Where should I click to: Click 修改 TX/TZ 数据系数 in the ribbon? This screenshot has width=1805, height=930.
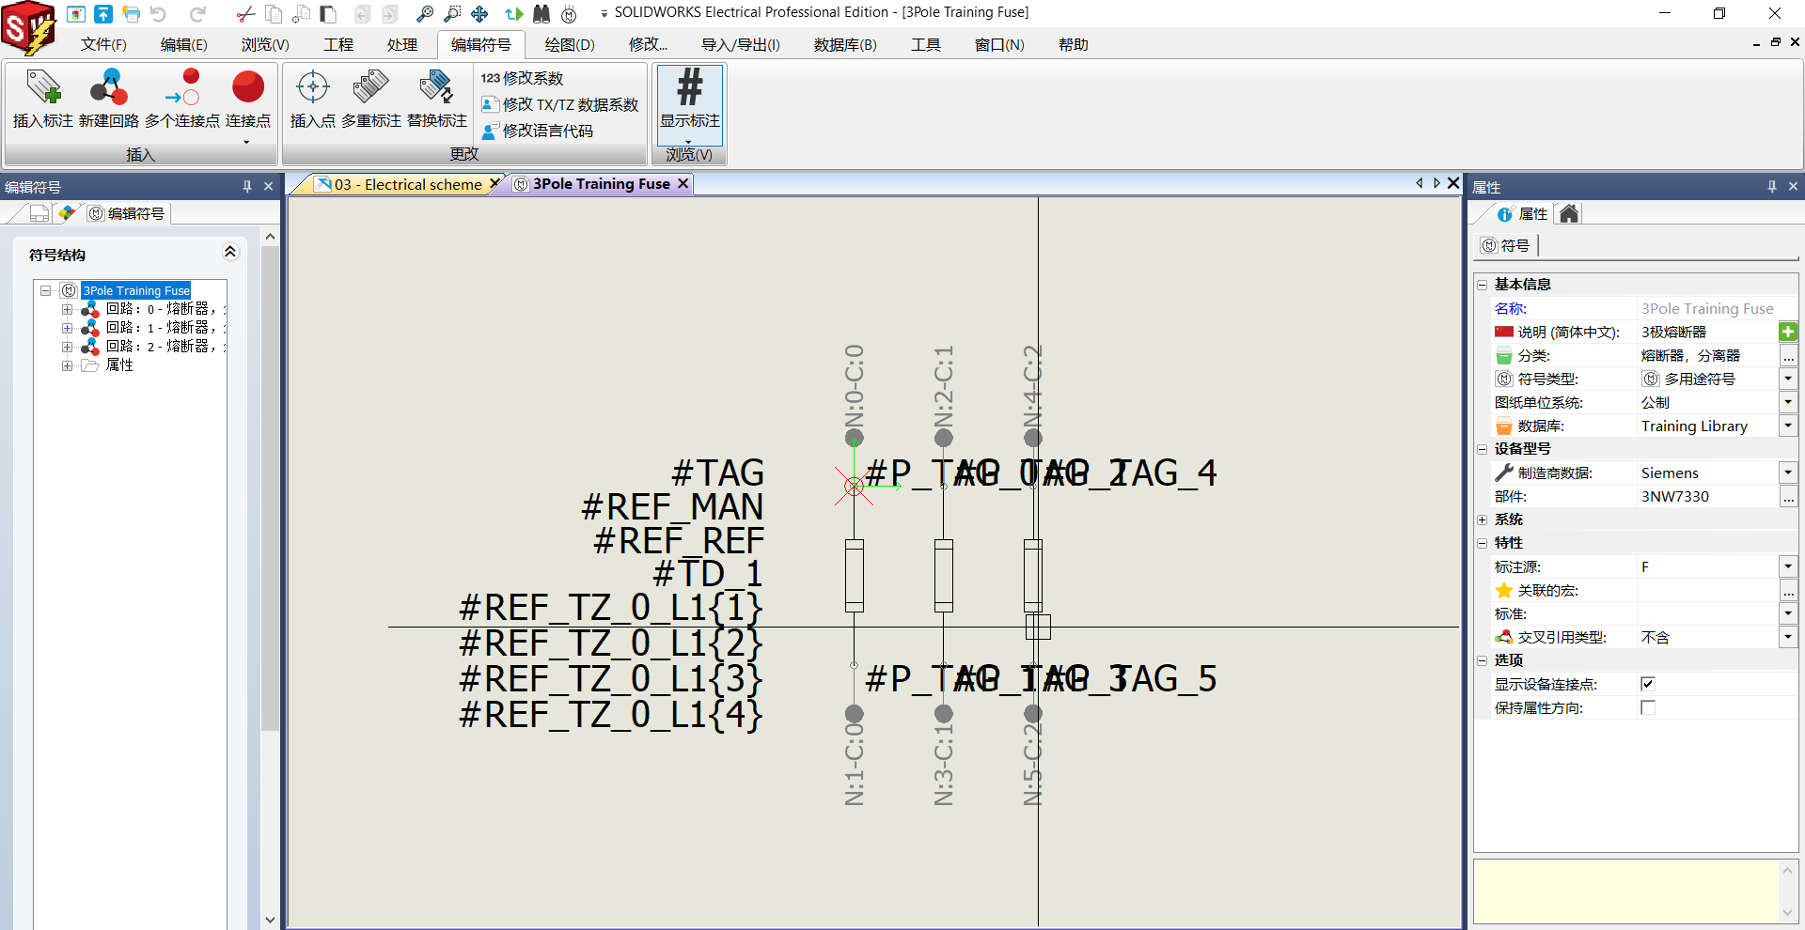point(560,104)
